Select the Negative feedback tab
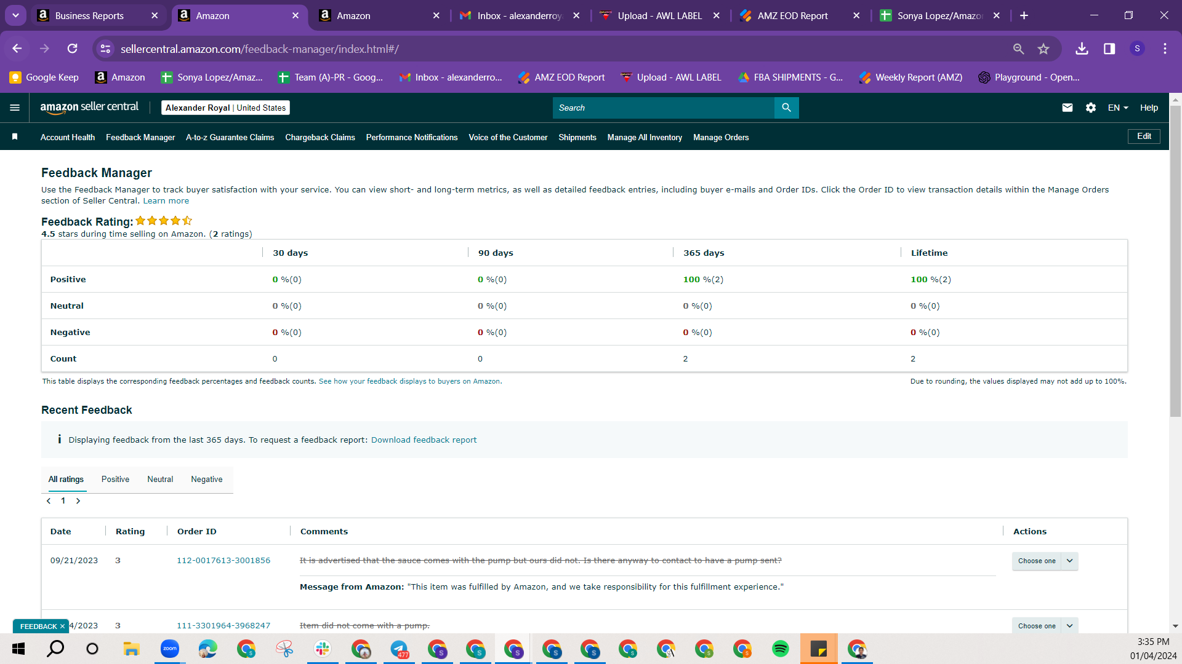Screen dimensions: 1182x664 click(207, 479)
